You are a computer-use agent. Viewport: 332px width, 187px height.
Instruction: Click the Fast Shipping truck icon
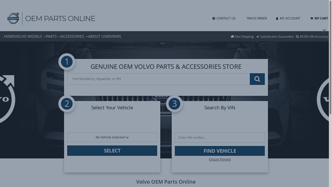tap(232, 37)
